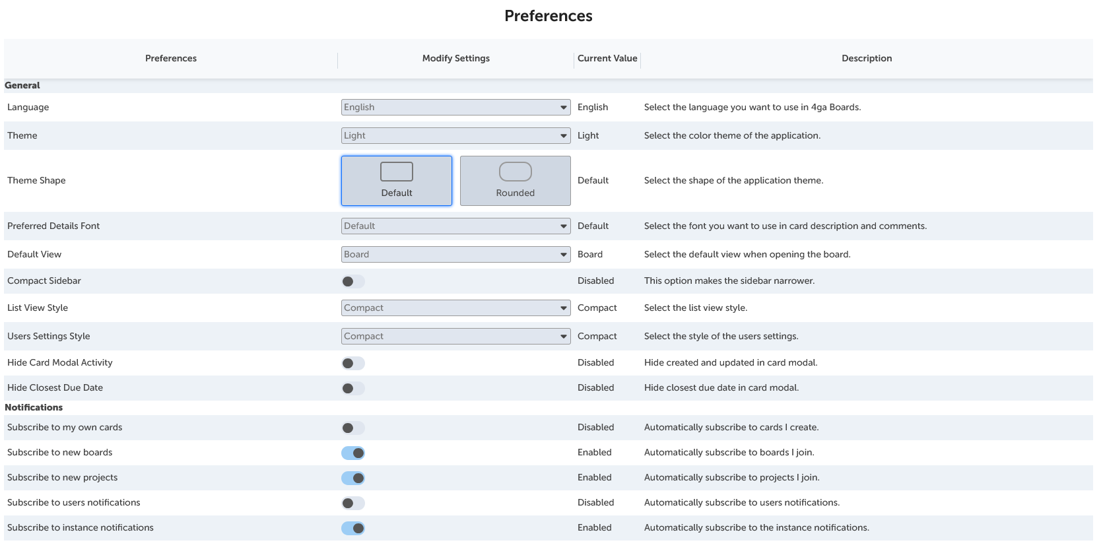Enable the Compact Sidebar toggle
1103x559 pixels.
click(352, 282)
